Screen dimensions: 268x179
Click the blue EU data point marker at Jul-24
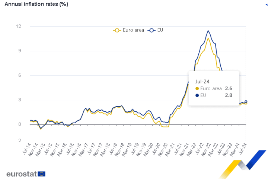coord(246,102)
